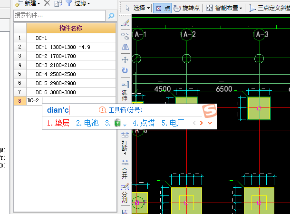Click the delete X icon
This screenshot has height=214, width=290.
[x=47, y=3]
